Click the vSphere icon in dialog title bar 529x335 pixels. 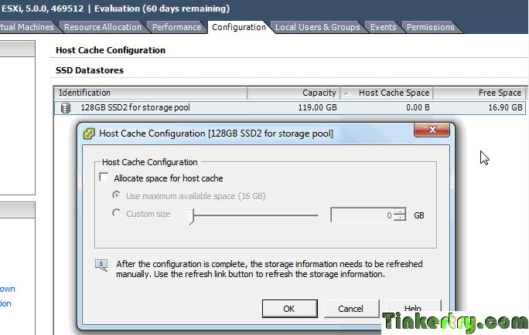pos(89,134)
